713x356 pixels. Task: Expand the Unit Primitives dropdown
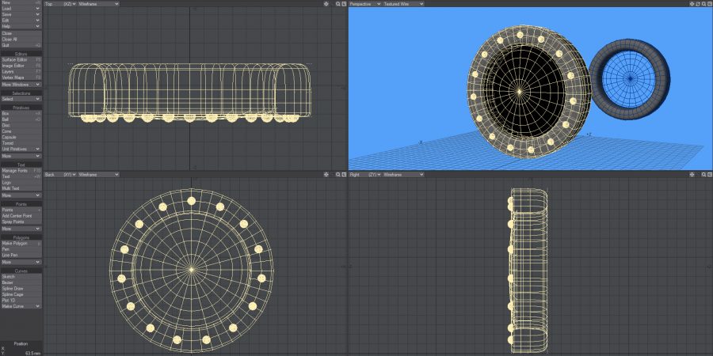[21, 149]
